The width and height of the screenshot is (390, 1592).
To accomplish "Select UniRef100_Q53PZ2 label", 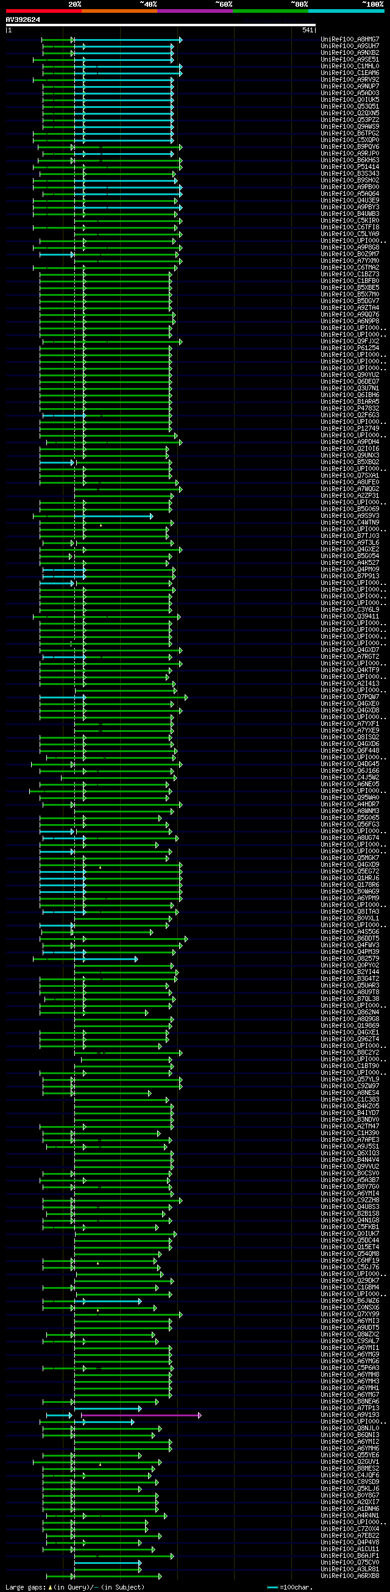I will tap(350, 120).
